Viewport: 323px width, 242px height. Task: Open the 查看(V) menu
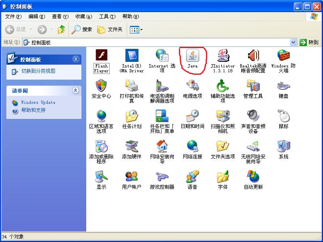(x=60, y=17)
